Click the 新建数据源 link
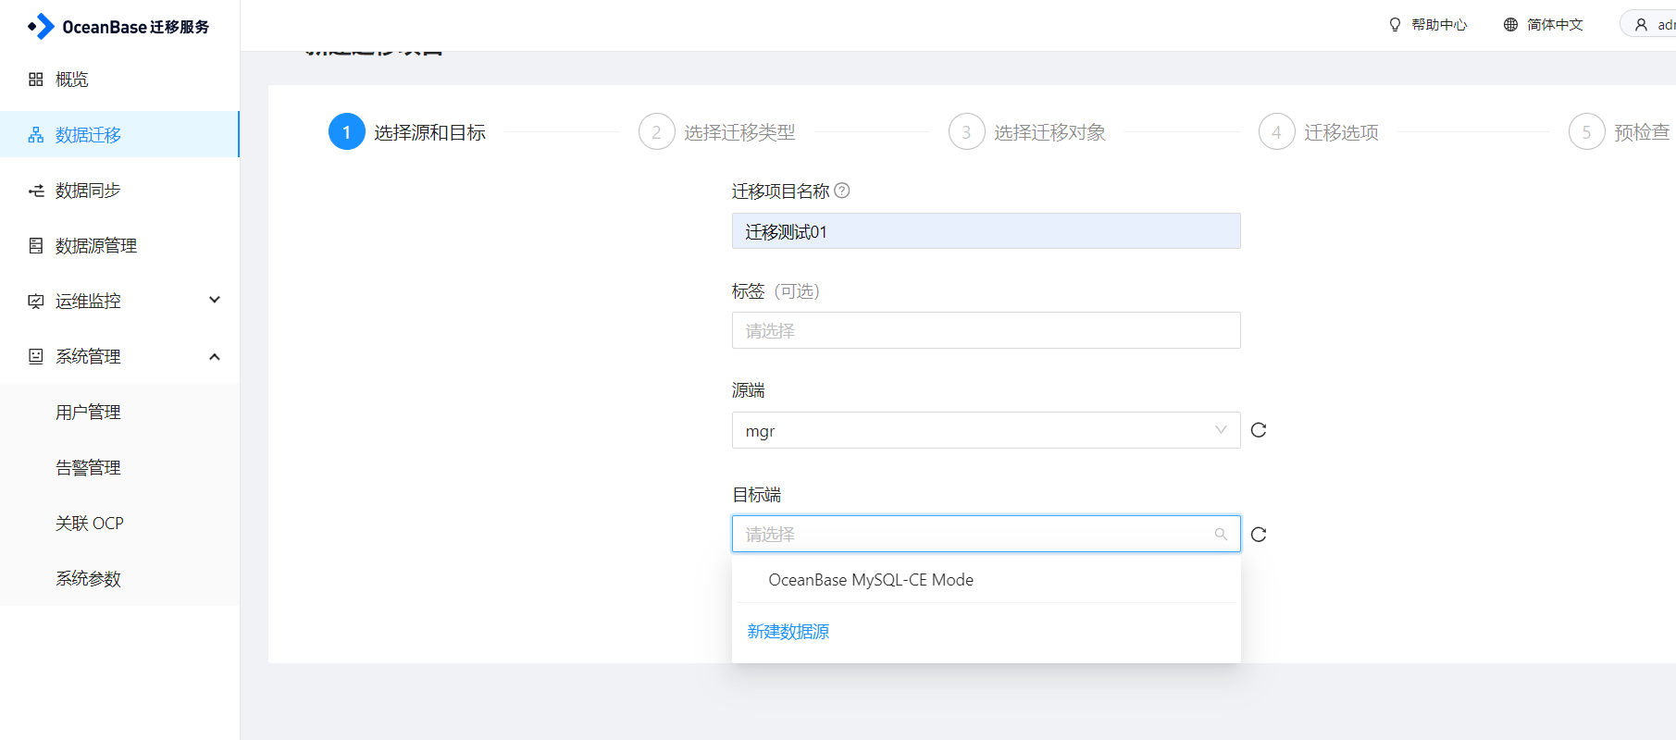Screen dimensions: 1676x740 click(788, 632)
